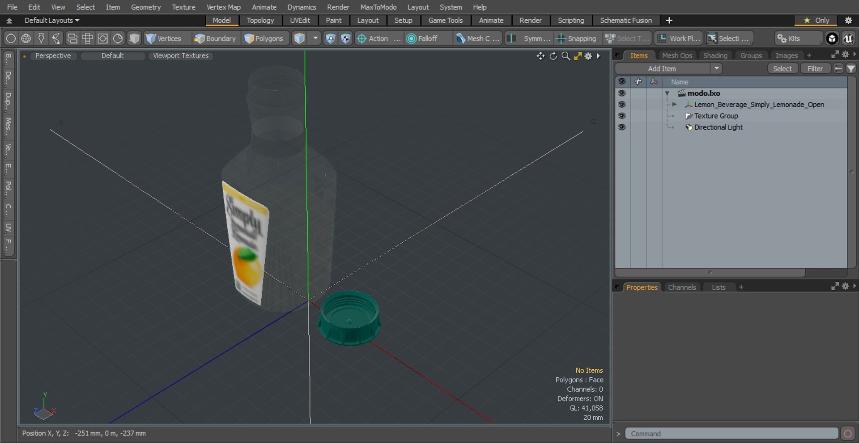Click the Unreal Engine logo icon
The width and height of the screenshot is (859, 443).
pyautogui.click(x=848, y=38)
